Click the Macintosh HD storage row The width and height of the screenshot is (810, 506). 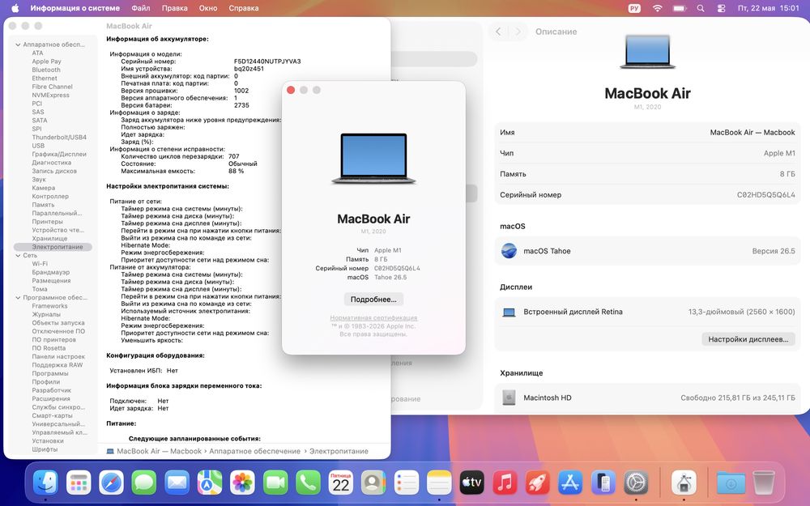point(647,398)
